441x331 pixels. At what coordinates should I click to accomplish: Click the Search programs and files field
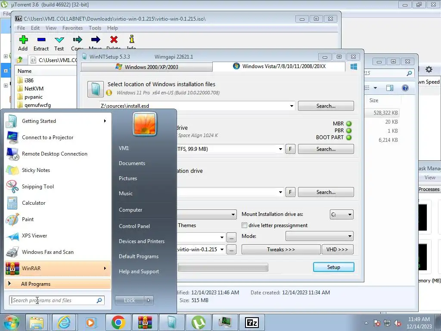pos(56,300)
